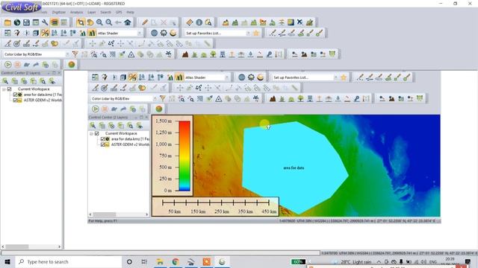Toggle Current Workspace checkbox in outer Control Center
478x268 pixels.
click(10, 89)
